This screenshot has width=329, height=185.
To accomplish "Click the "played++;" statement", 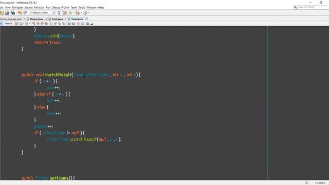I will (x=44, y=126).
